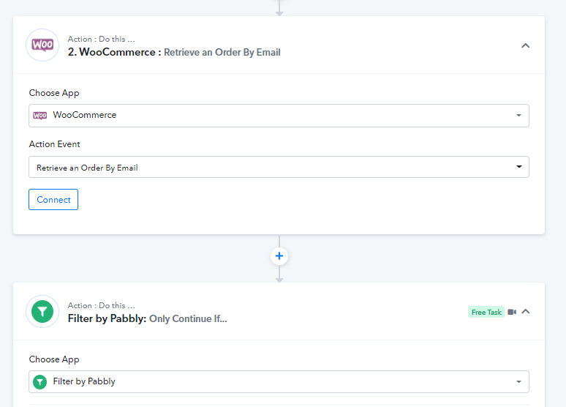Open the video tutorial camera icon

pos(512,312)
